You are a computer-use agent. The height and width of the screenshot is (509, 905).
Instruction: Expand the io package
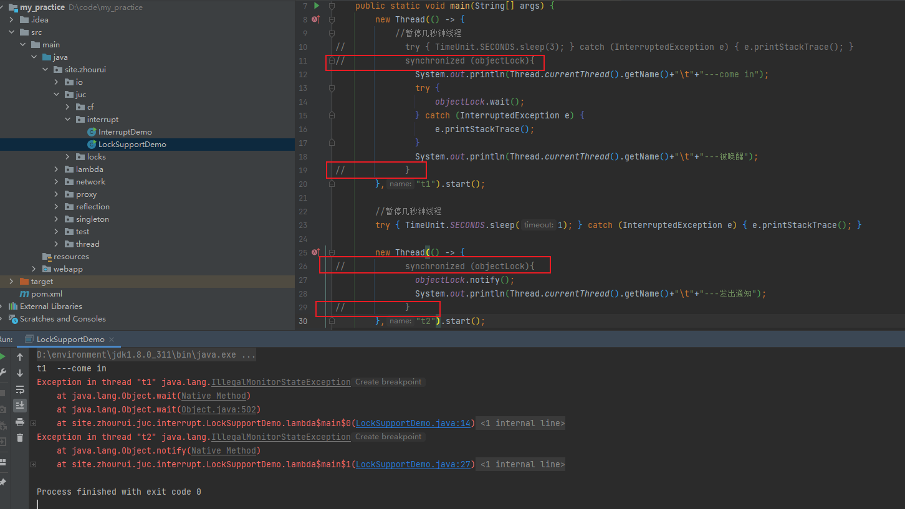(x=57, y=82)
